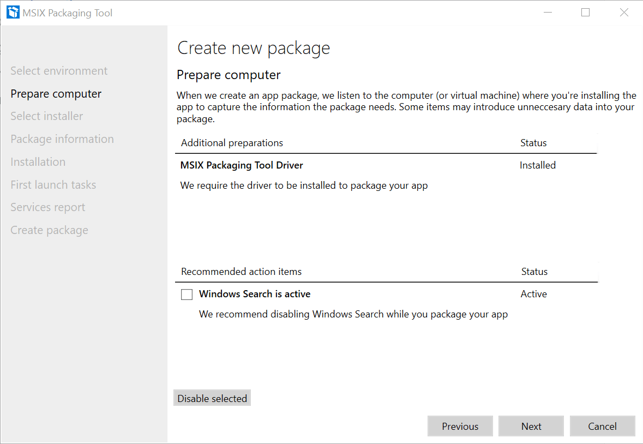Open the Package information step
Viewport: 643px width, 444px height.
(62, 139)
